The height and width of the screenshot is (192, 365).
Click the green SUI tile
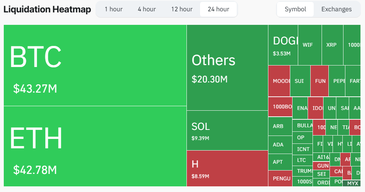(300, 81)
